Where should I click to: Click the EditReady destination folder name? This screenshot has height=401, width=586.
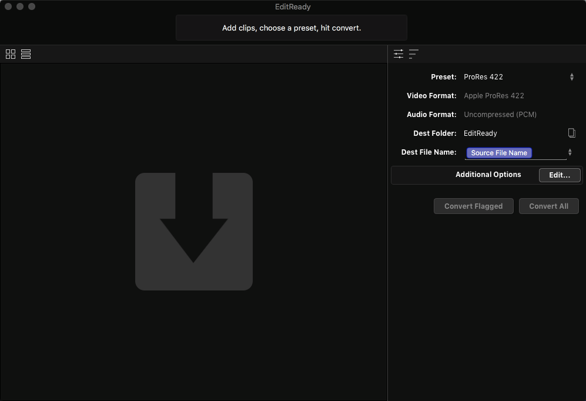(x=480, y=133)
